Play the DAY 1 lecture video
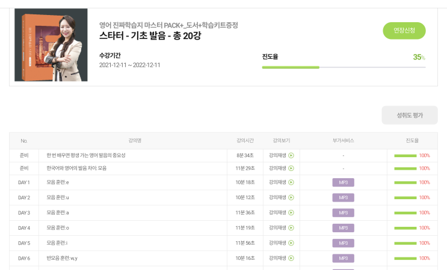This screenshot has width=447, height=270. [282, 182]
